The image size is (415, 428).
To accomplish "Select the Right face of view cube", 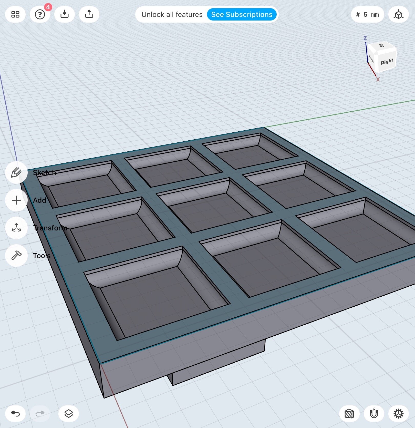I will (x=387, y=62).
